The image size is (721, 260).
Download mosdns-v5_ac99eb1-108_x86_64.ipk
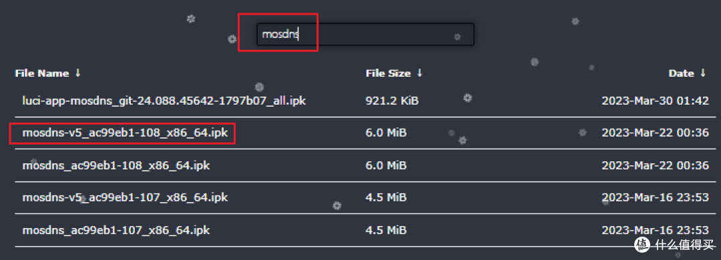[x=125, y=133]
